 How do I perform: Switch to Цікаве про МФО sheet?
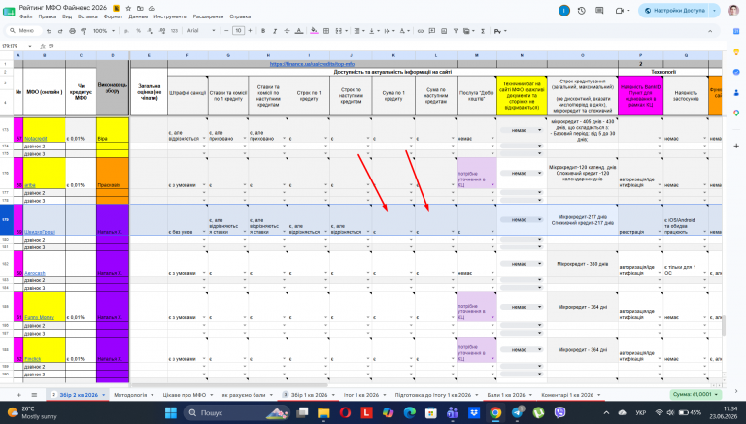click(185, 395)
